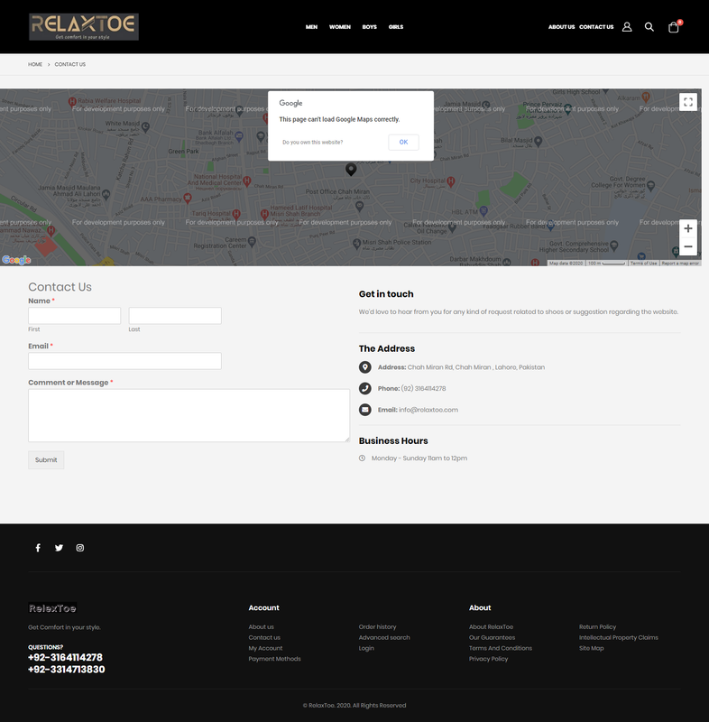Click HOME breadcrumb link
Screen dimensions: 709x722
tap(35, 64)
